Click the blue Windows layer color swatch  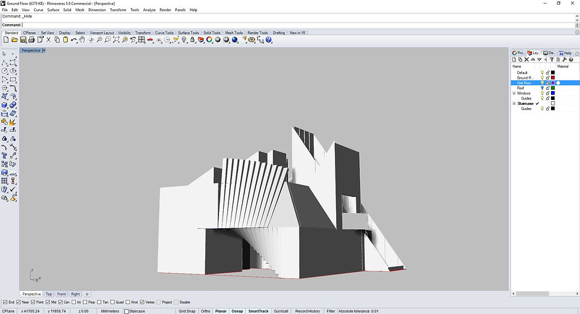[553, 93]
